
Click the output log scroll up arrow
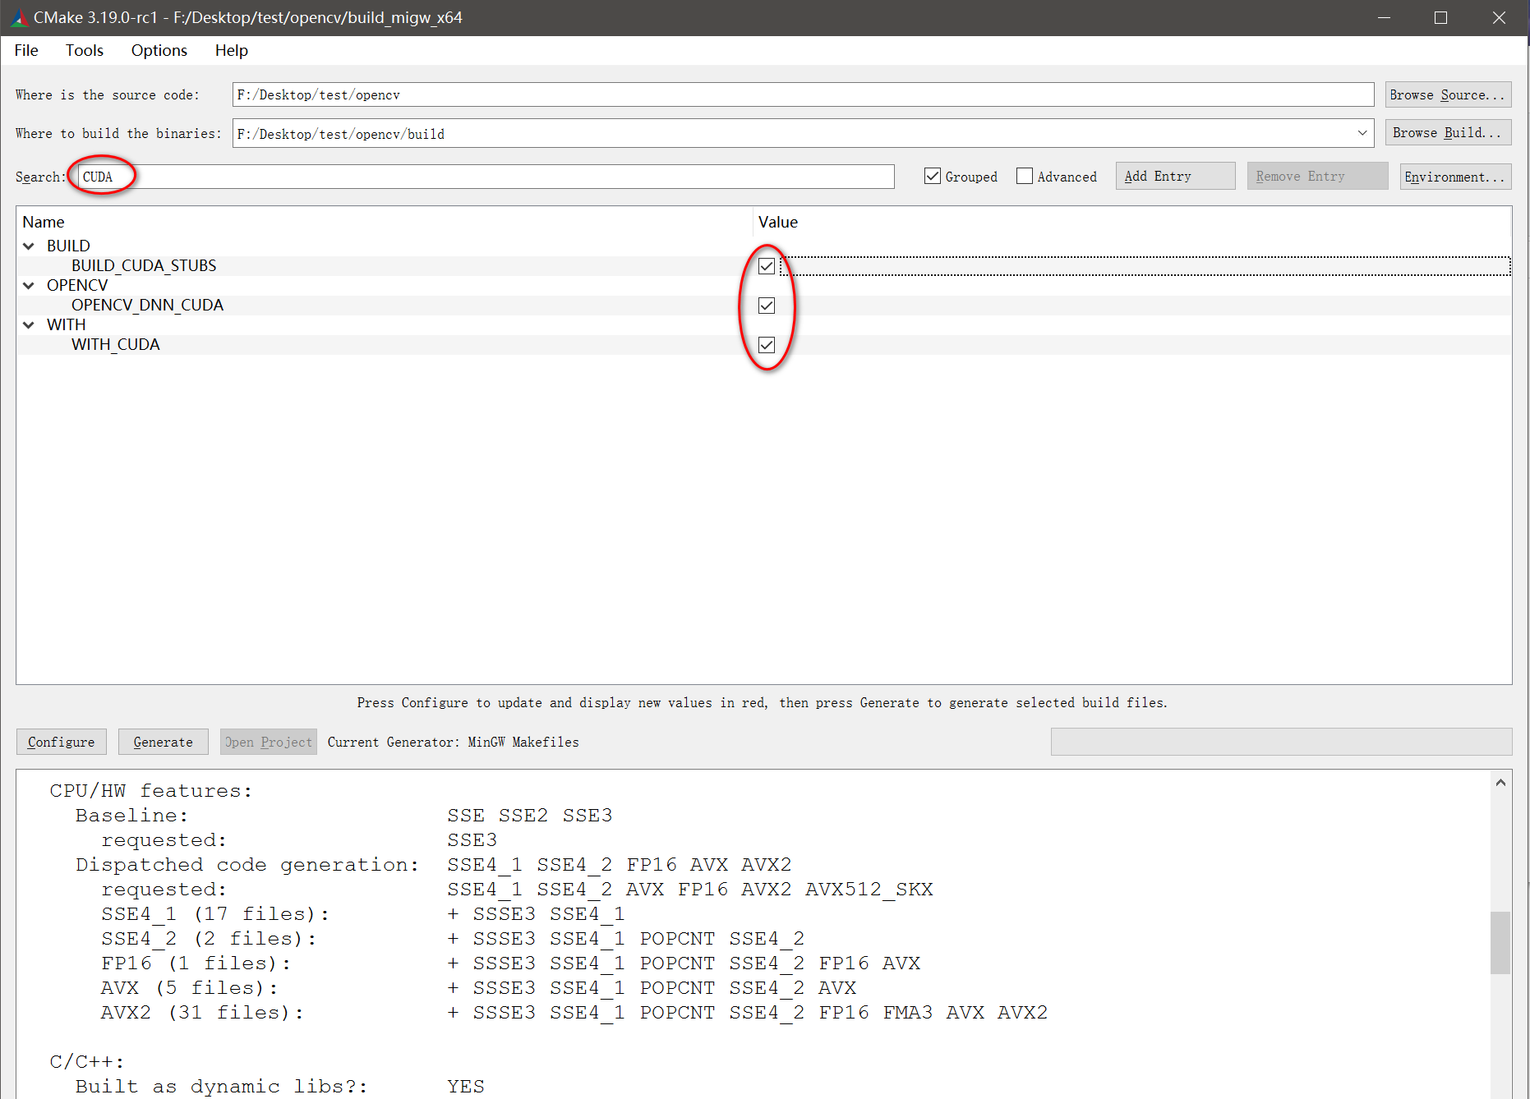coord(1500,783)
